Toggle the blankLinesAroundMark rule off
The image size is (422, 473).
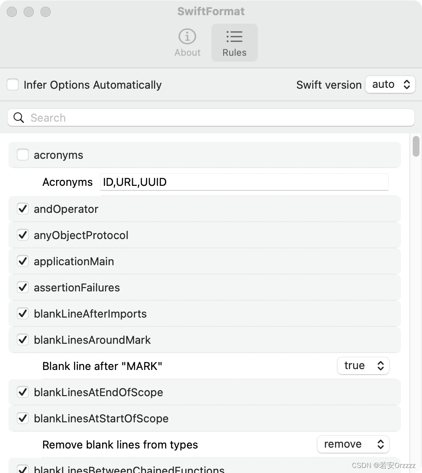(23, 340)
